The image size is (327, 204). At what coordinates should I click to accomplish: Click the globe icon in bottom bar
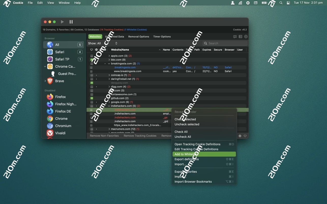pyautogui.click(x=240, y=136)
